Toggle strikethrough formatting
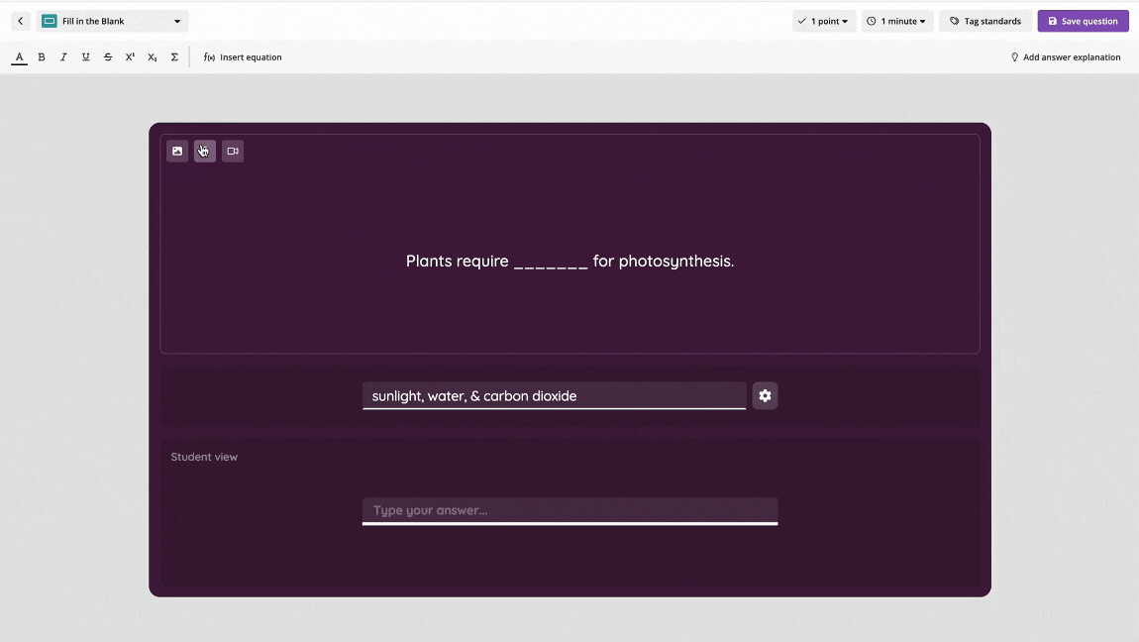Image resolution: width=1139 pixels, height=642 pixels. pos(108,57)
